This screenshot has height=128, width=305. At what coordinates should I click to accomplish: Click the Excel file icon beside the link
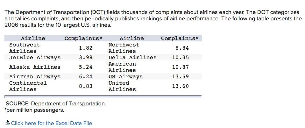[x=7, y=123]
